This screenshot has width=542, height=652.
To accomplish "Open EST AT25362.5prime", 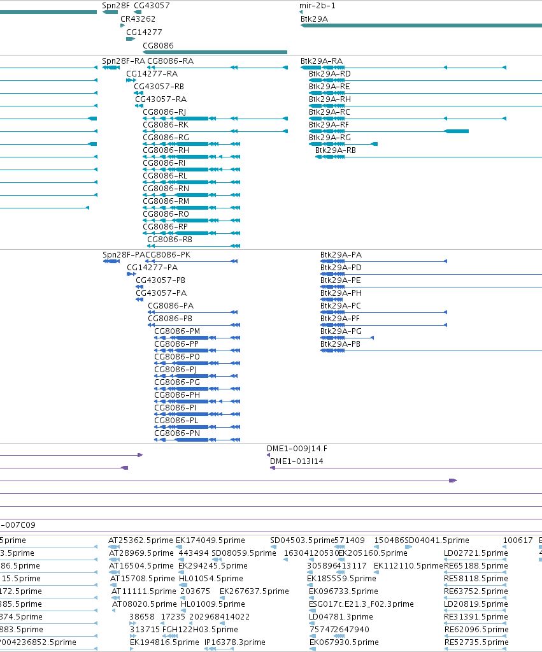I will tap(141, 540).
